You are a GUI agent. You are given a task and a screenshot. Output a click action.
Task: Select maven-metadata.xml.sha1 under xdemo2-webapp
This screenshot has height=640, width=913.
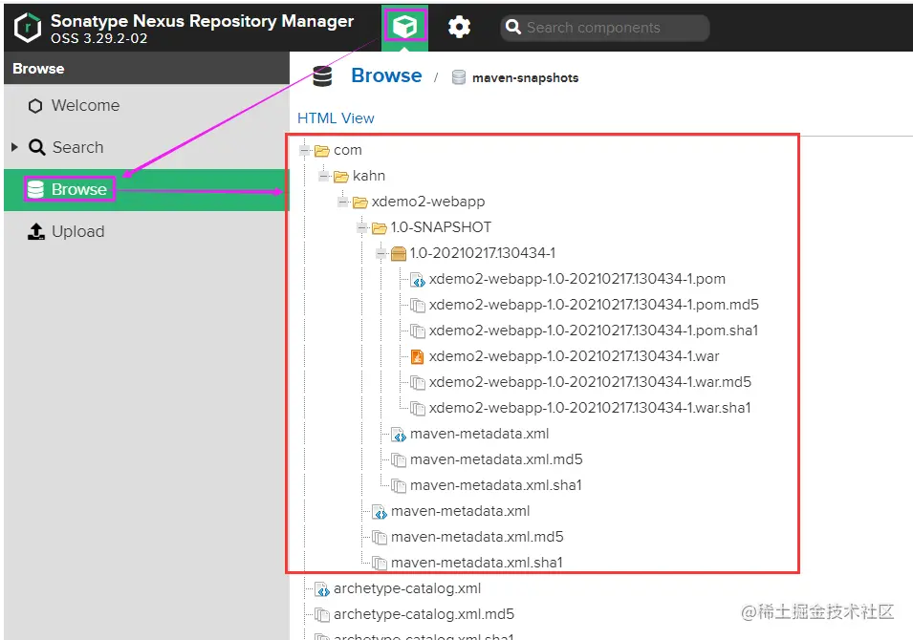click(476, 562)
